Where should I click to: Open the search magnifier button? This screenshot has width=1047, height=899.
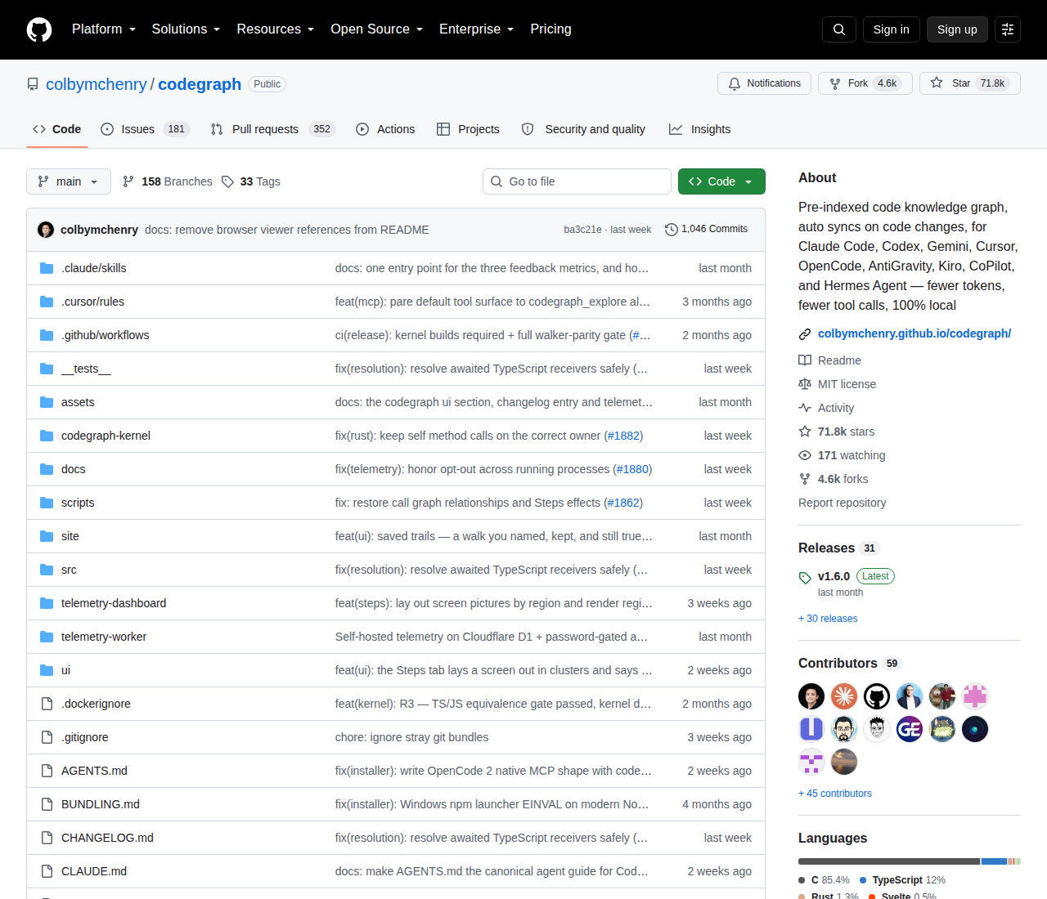point(839,29)
